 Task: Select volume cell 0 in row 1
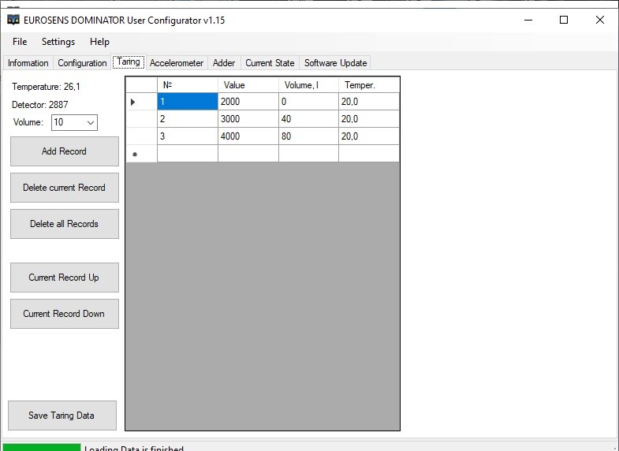click(308, 102)
